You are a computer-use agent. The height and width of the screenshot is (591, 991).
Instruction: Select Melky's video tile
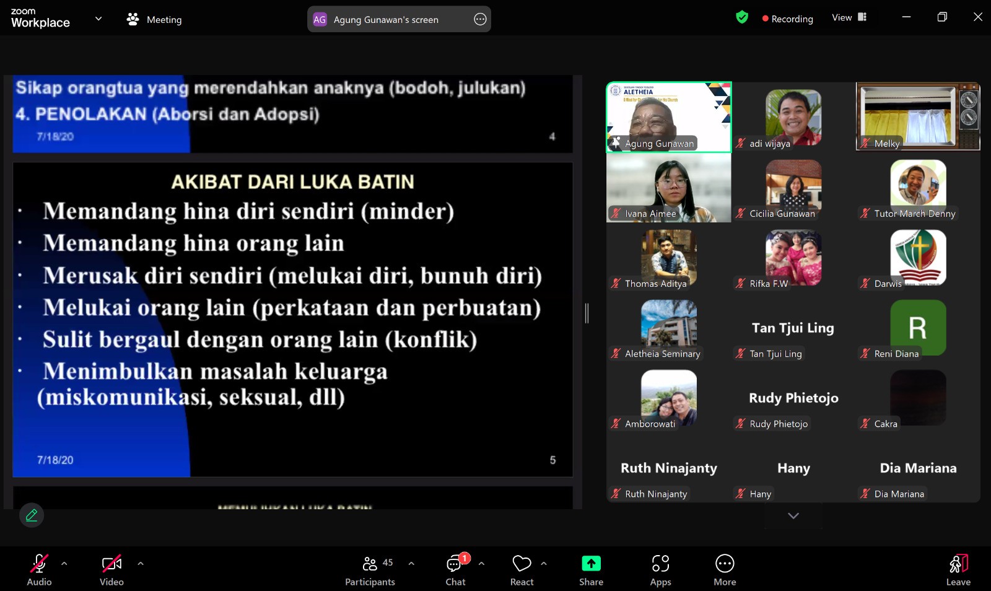[x=918, y=117]
